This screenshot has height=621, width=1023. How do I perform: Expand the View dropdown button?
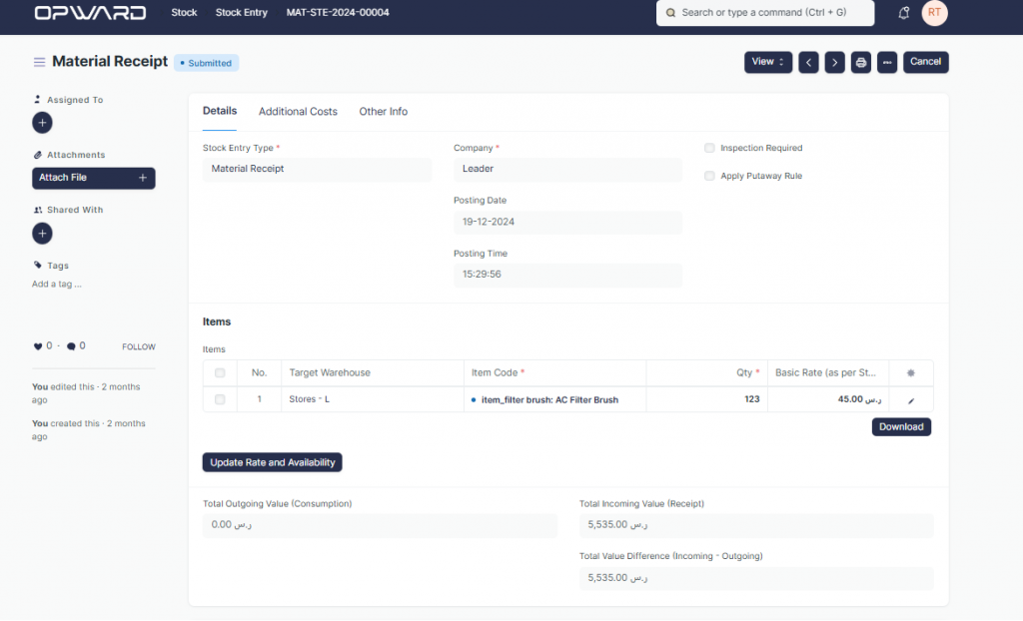[767, 62]
